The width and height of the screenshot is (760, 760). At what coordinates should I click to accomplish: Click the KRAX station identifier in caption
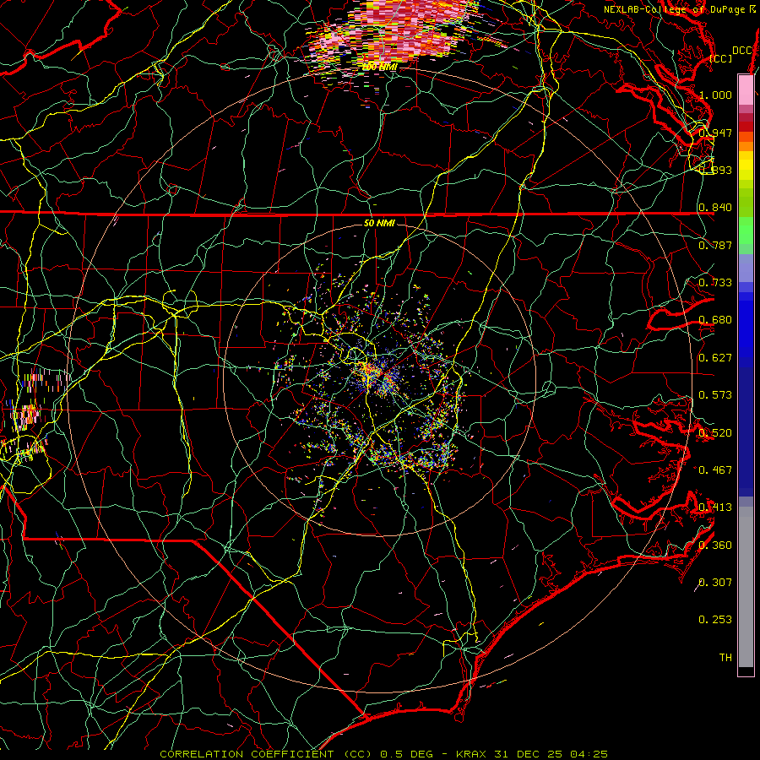[472, 754]
